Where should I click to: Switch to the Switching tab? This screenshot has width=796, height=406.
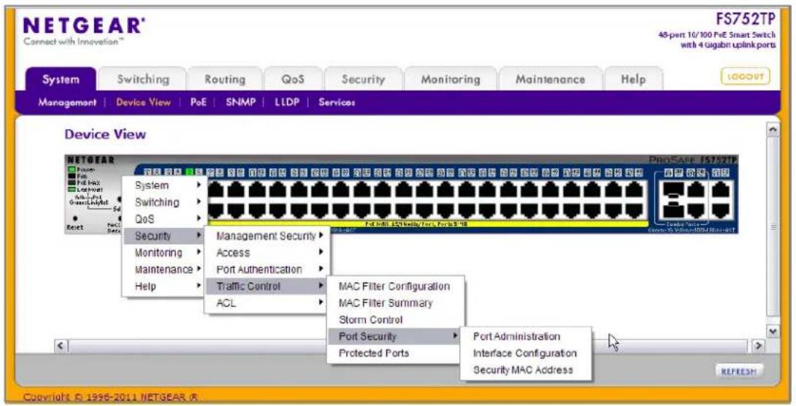143,80
